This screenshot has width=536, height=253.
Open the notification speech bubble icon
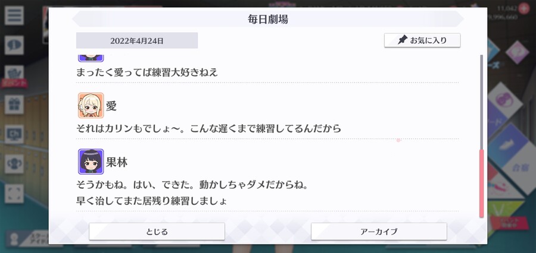click(14, 45)
